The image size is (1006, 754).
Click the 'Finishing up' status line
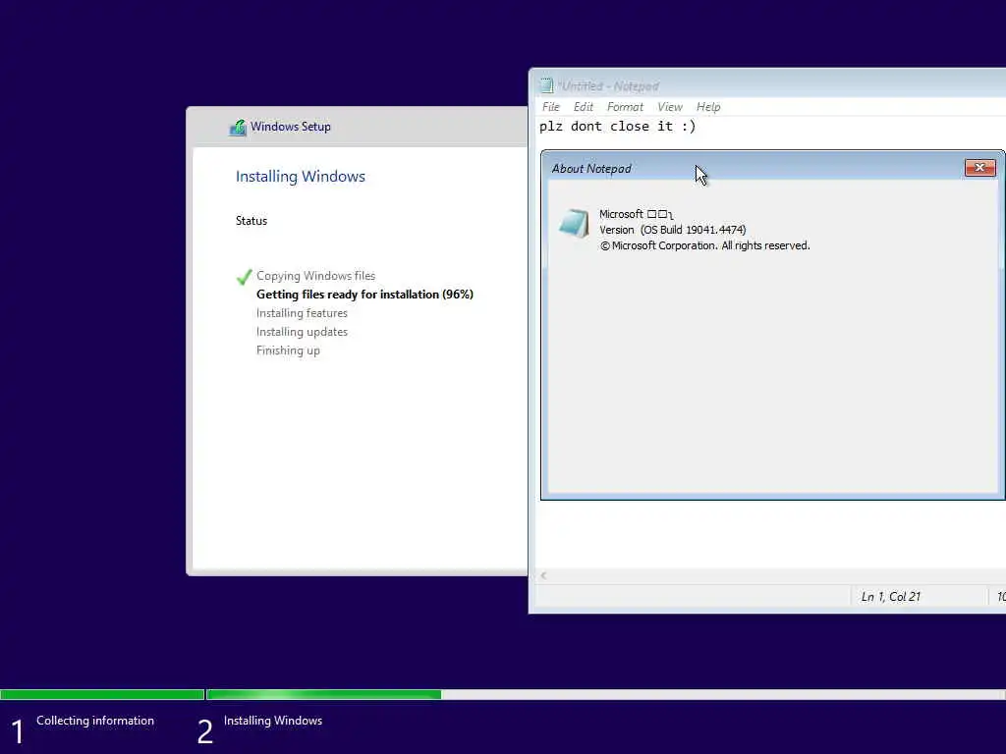click(288, 350)
